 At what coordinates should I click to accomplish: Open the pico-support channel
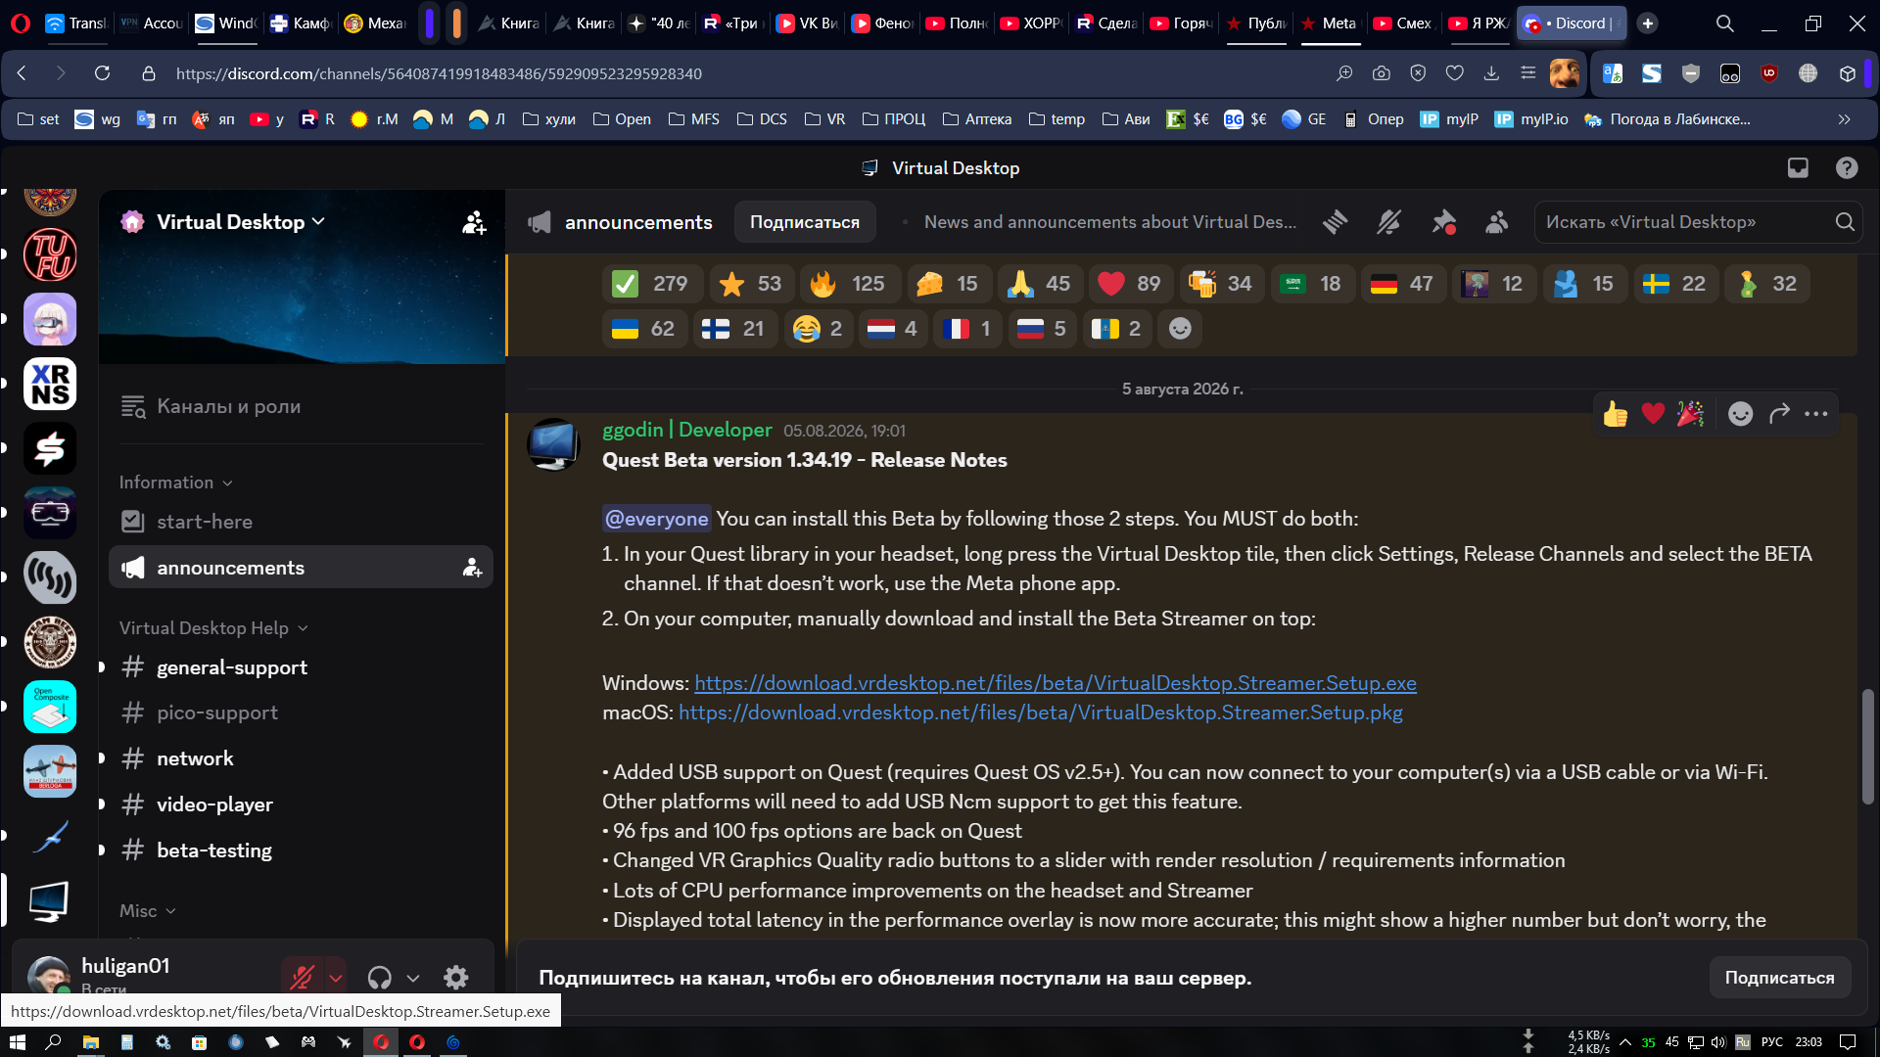301,712
